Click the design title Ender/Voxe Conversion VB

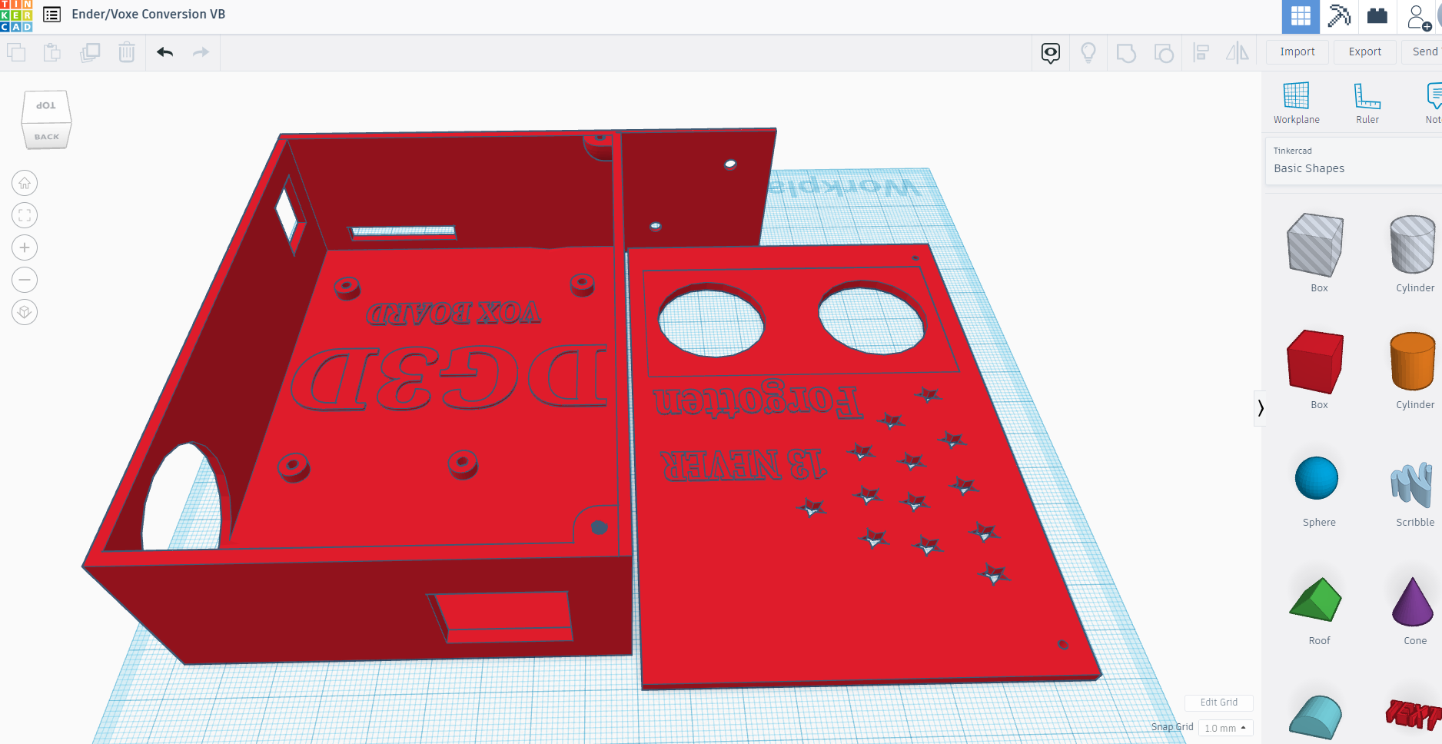tap(148, 15)
